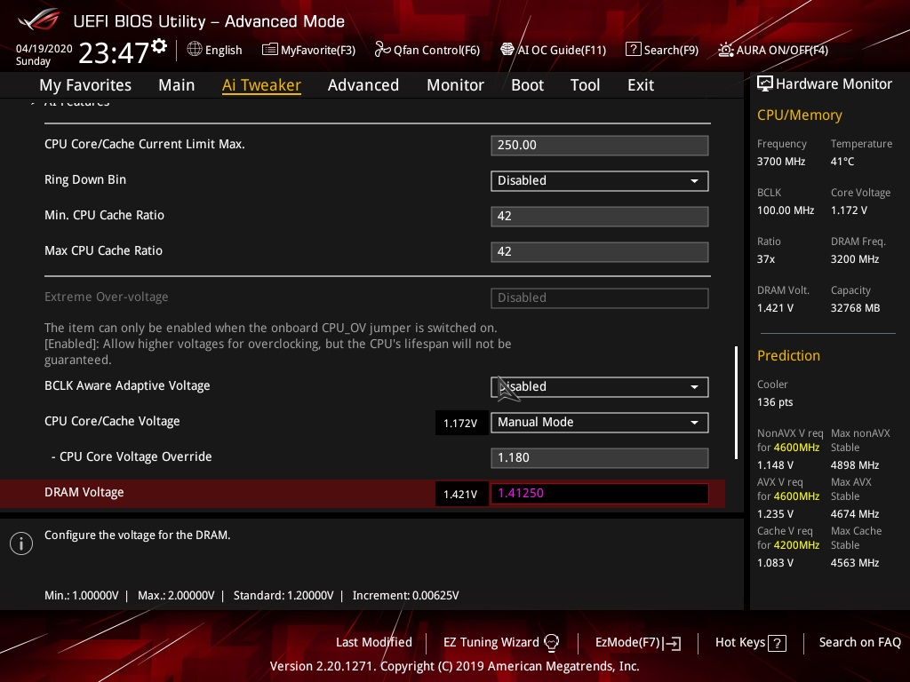Click the 32768 MB capacity value
Viewport: 910px width, 682px height.
[855, 308]
